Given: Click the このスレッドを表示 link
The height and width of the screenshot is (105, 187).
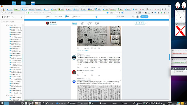Looking at the screenshot, I should (83, 51).
